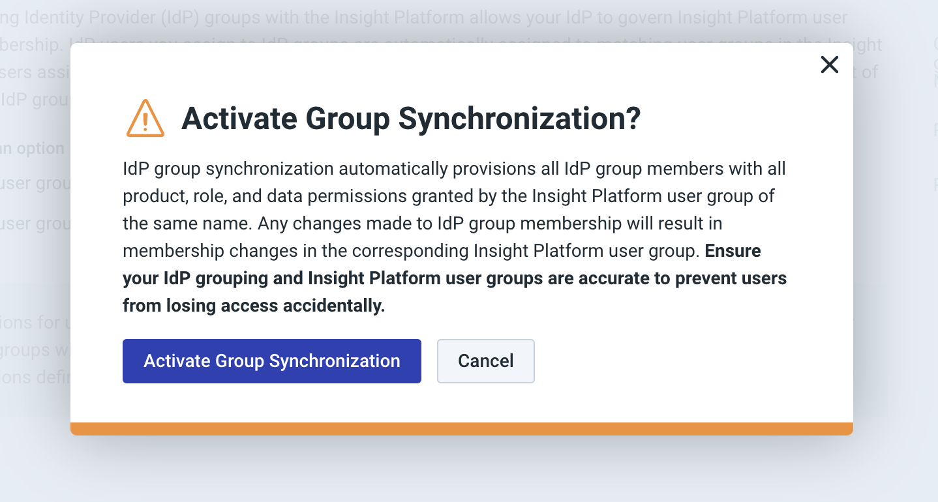Screen dimensions: 938x502
Task: Click blank dialog space right of Cancel
Action: [x=685, y=361]
